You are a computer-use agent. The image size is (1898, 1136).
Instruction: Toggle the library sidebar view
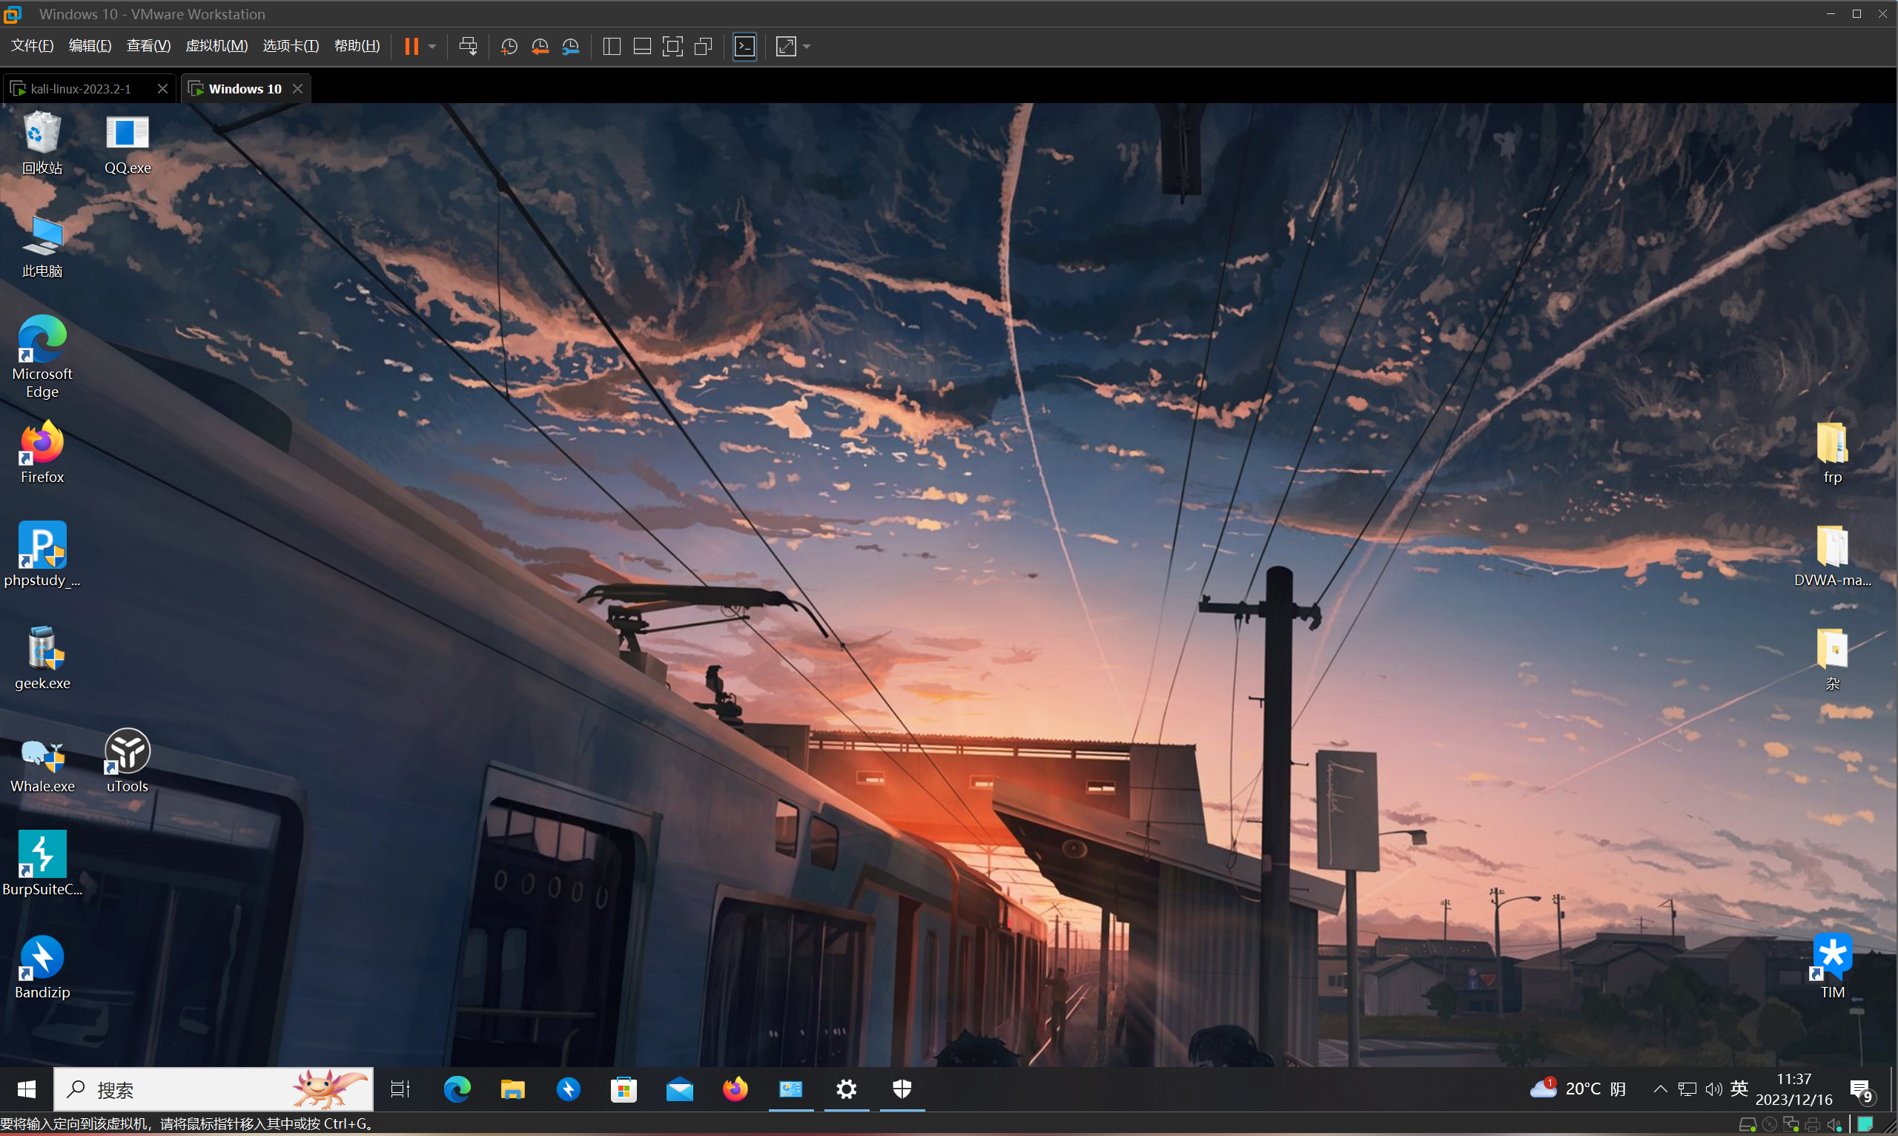click(x=612, y=47)
